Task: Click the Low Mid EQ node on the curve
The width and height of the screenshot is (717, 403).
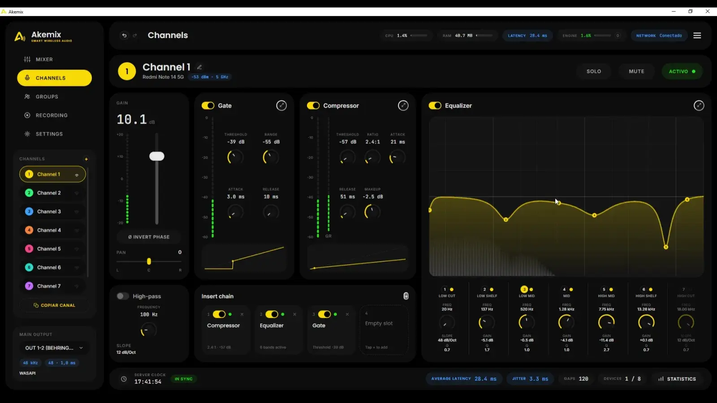Action: [x=558, y=203]
